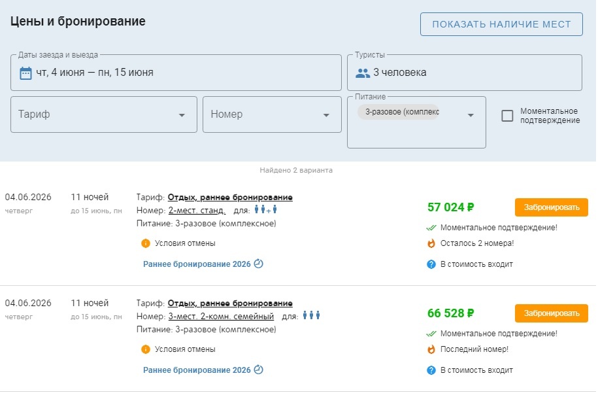Click guest figures icon for 2-мест. станд. room
Viewport: 598px width, 401px height.
click(x=266, y=210)
